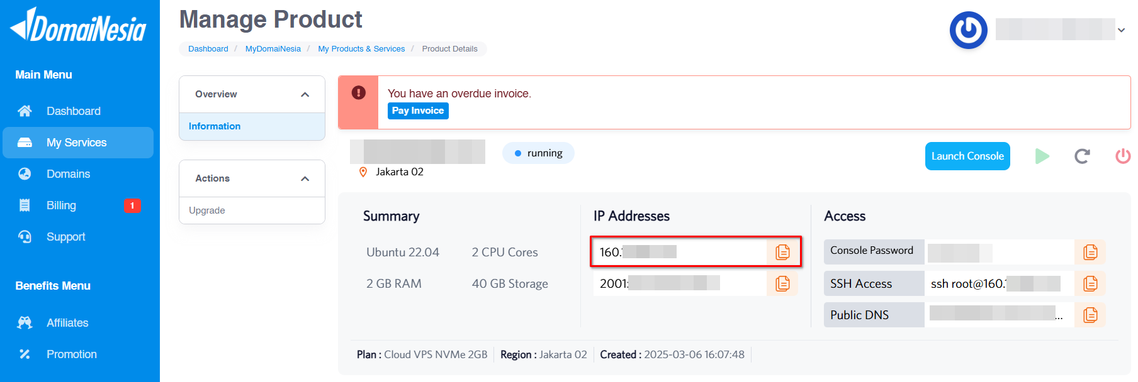Viewport: 1138px width, 382px height.
Task: Restart the VPS with the reload icon
Action: [x=1082, y=156]
